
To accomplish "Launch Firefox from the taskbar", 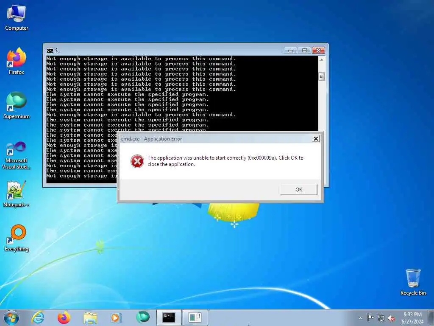I will (64, 318).
